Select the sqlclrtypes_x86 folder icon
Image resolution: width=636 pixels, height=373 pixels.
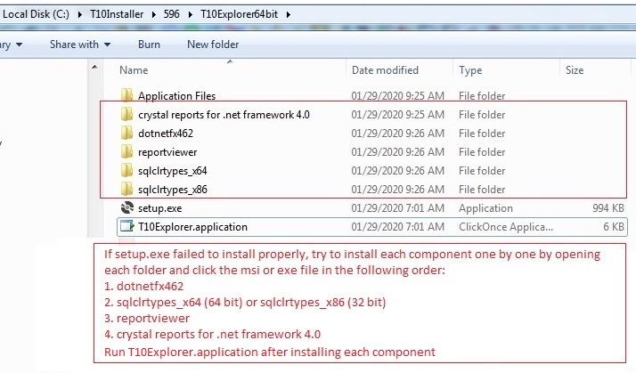click(127, 189)
